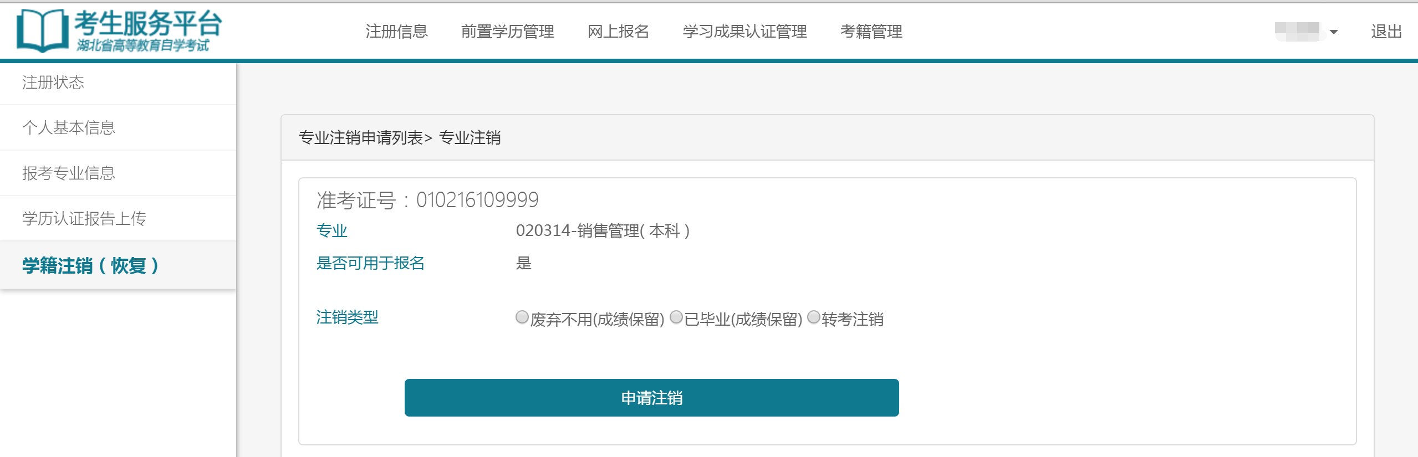Go to 前置学历管理 menu
1418x457 pixels.
507,32
